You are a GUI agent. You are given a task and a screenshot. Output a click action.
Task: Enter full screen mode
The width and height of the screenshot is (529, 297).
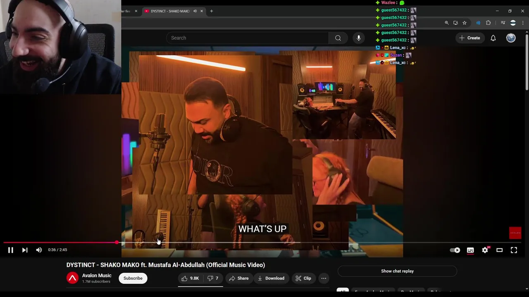coord(514,250)
